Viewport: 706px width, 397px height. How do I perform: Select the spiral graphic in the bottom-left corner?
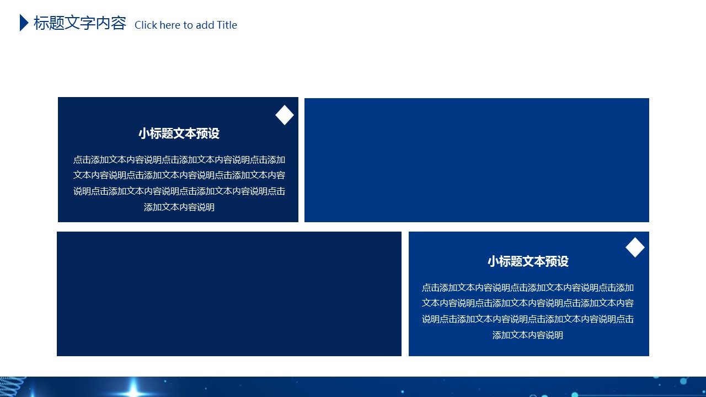click(12, 387)
